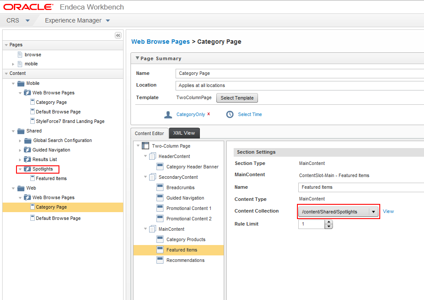Image resolution: width=424 pixels, height=300 pixels.
Task: Open the Experience Manager menu dropdown
Action: coord(108,21)
